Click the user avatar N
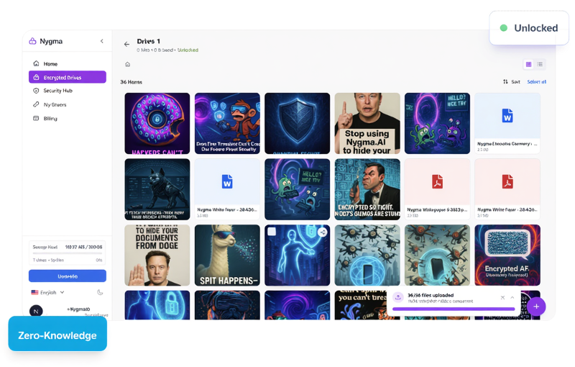 pyautogui.click(x=36, y=311)
